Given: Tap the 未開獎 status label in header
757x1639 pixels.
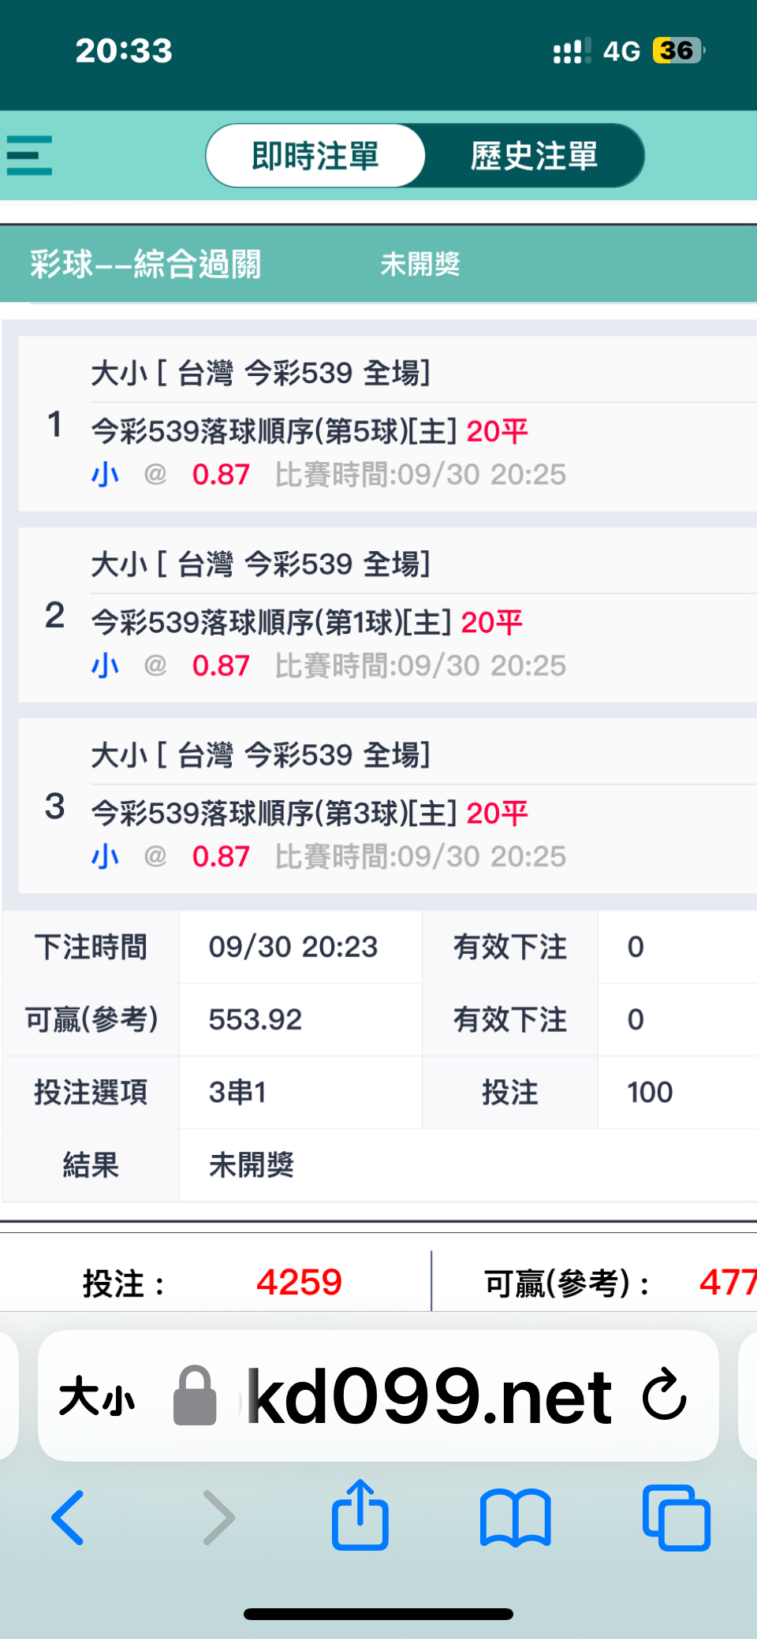Looking at the screenshot, I should [420, 264].
